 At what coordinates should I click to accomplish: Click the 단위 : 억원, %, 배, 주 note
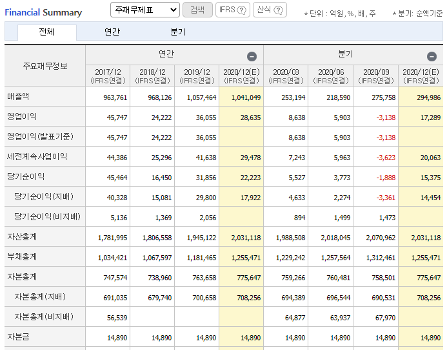coord(340,14)
